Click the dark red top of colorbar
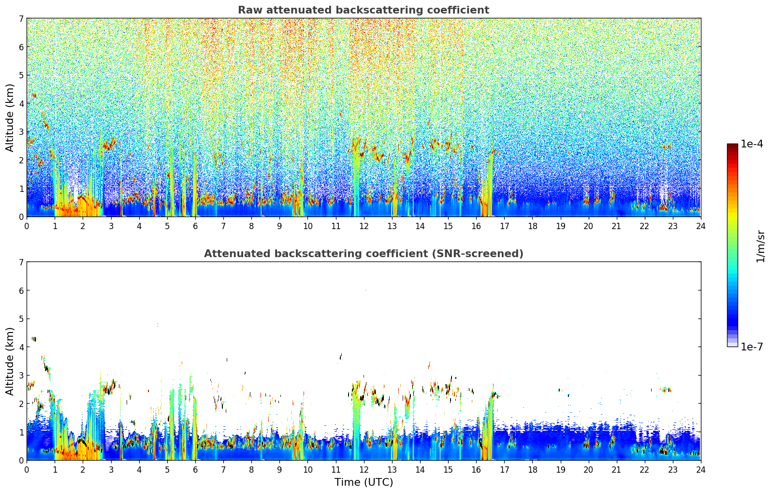The height and width of the screenshot is (493, 771). click(x=732, y=148)
